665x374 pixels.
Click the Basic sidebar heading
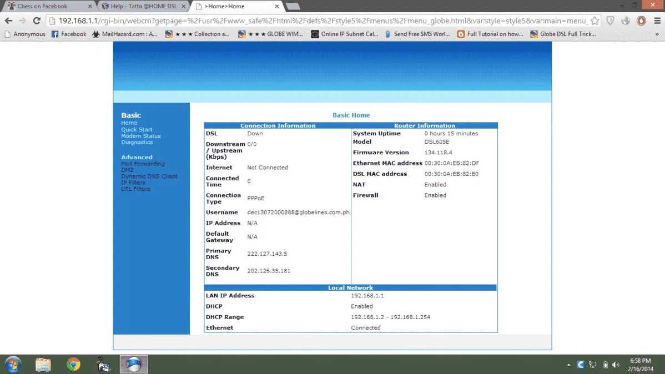click(131, 115)
